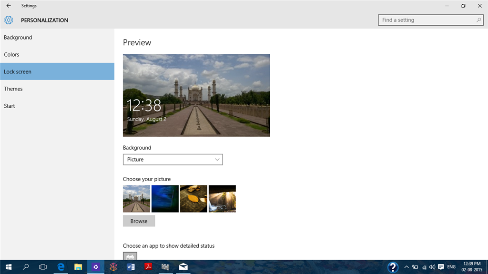488x274 pixels.
Task: Open Adobe Acrobat Reader from the taskbar
Action: (x=148, y=267)
